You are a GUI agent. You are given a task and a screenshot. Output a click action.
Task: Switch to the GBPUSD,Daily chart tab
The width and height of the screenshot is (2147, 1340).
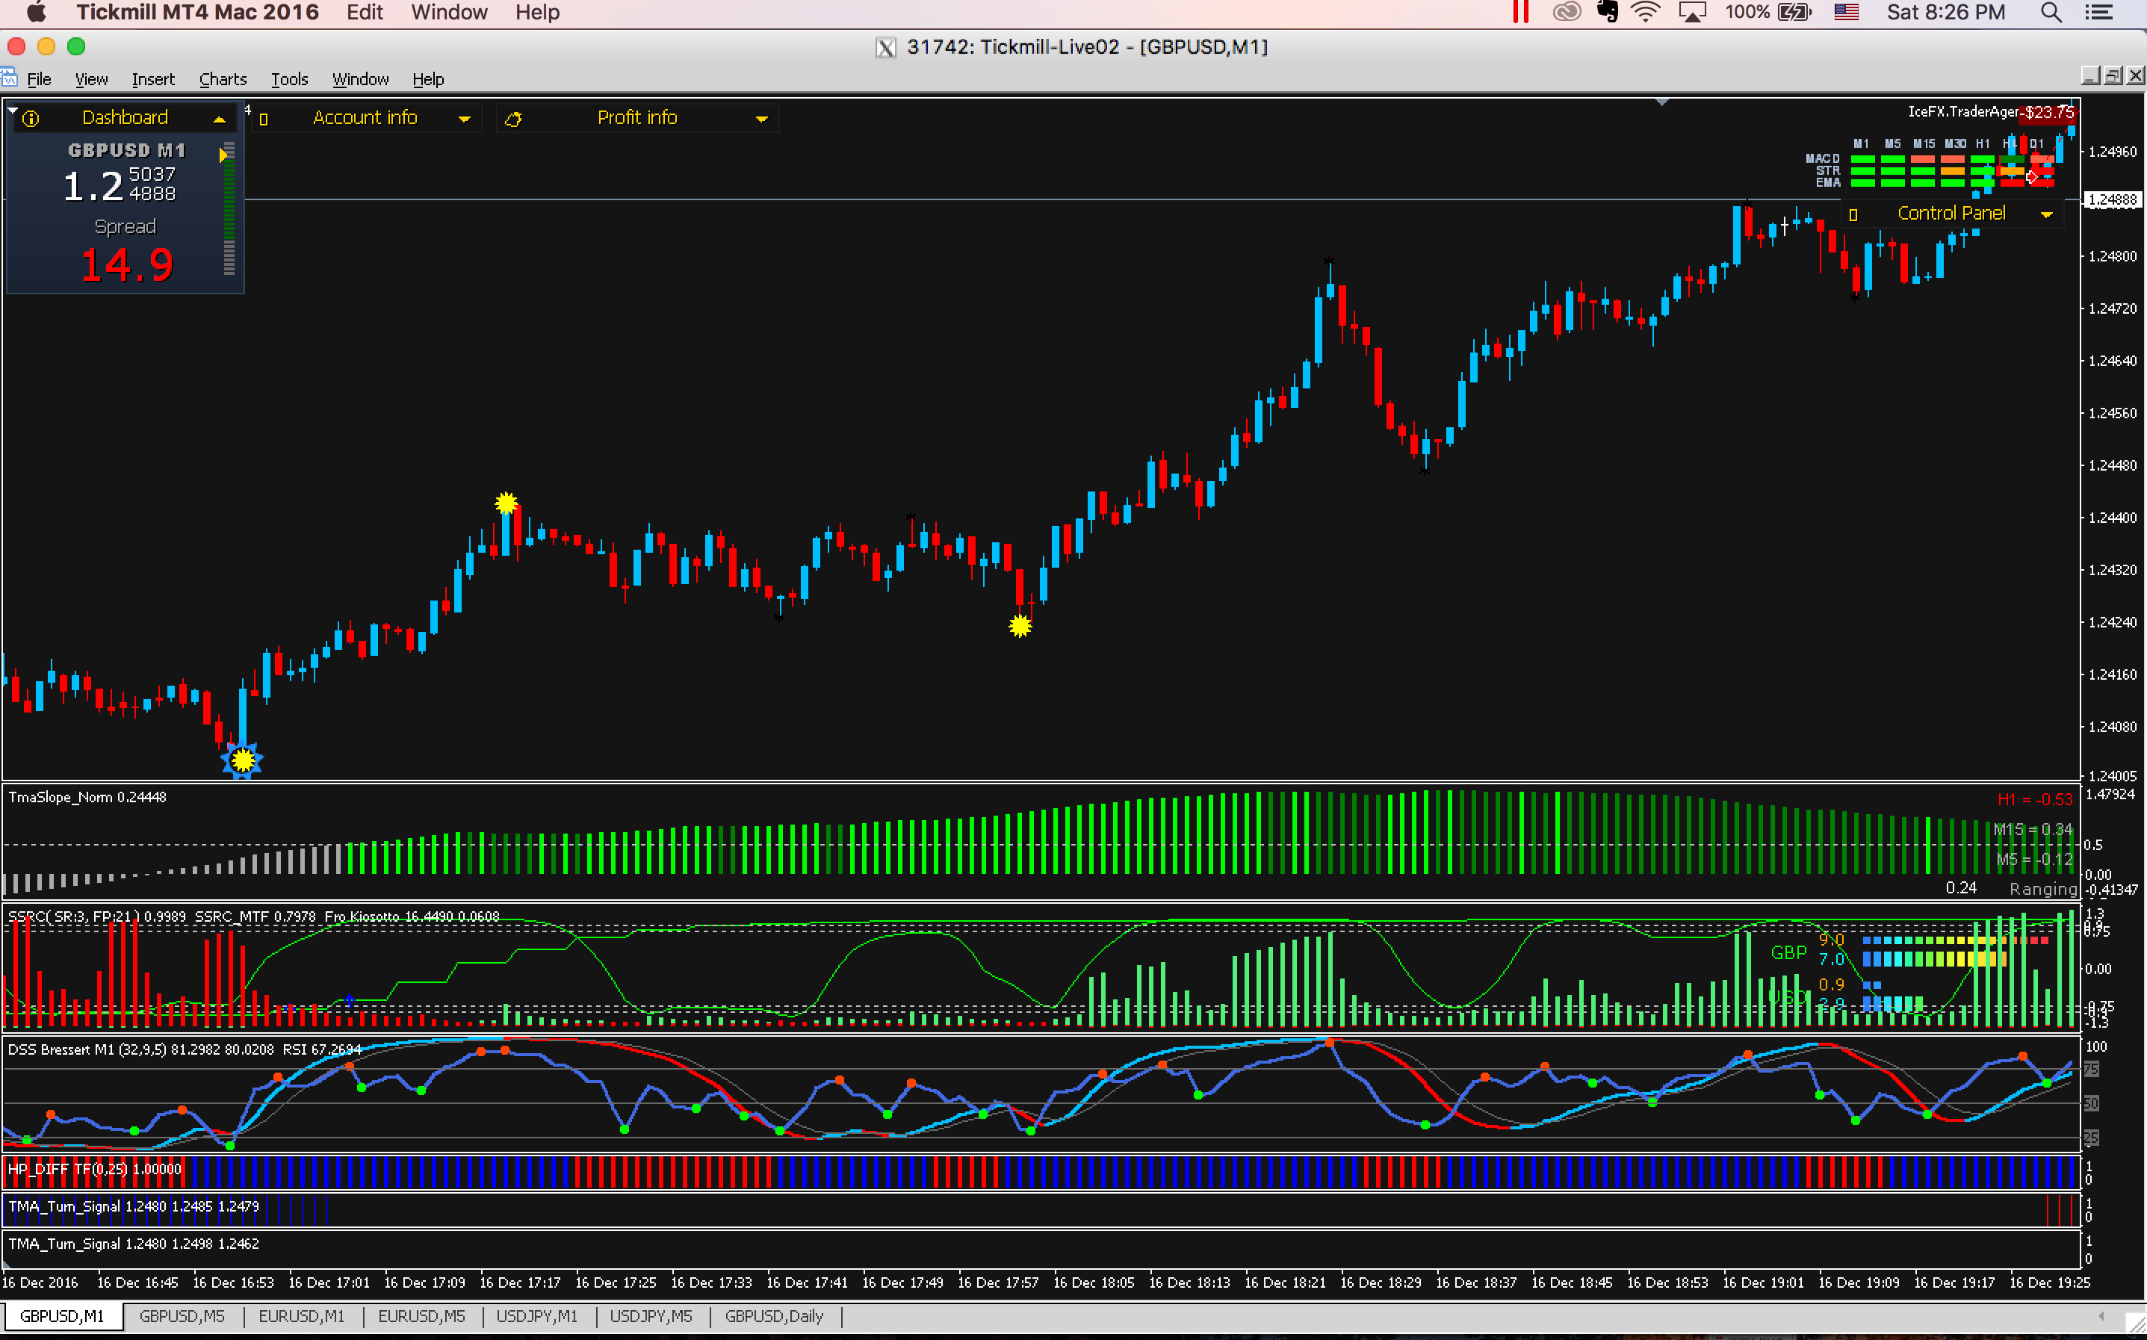click(x=775, y=1316)
